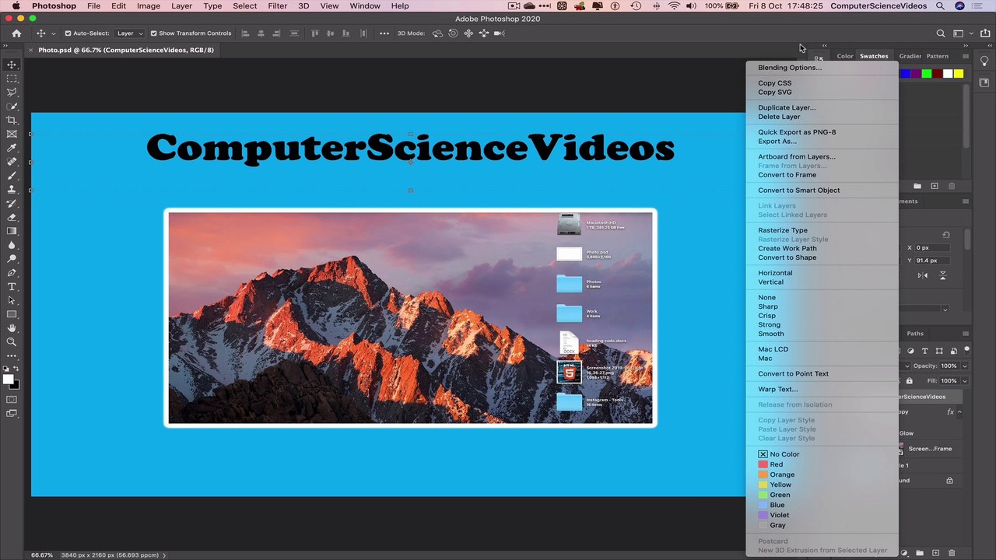Screen dimensions: 996x560
Task: Click the new swatch group folder icon
Action: click(917, 186)
